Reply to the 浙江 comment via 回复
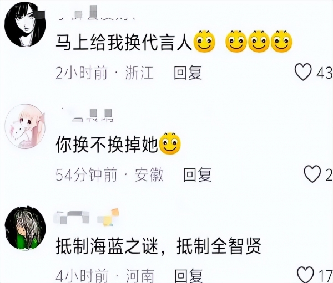 (x=188, y=73)
